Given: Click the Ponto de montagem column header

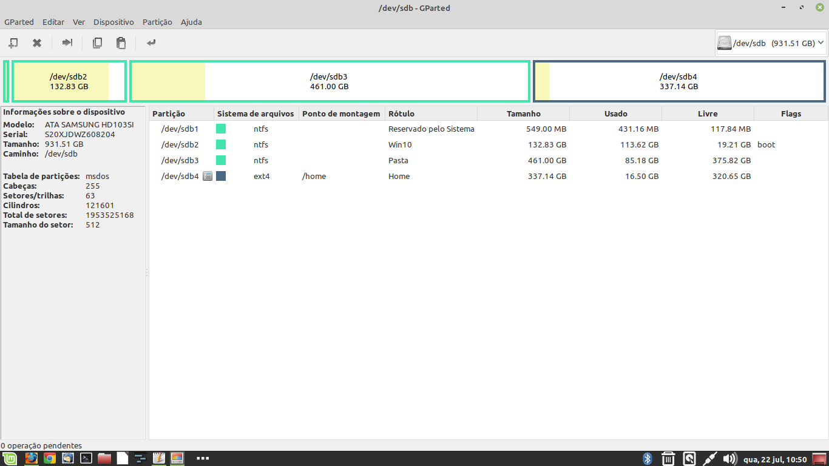Looking at the screenshot, I should 342,113.
